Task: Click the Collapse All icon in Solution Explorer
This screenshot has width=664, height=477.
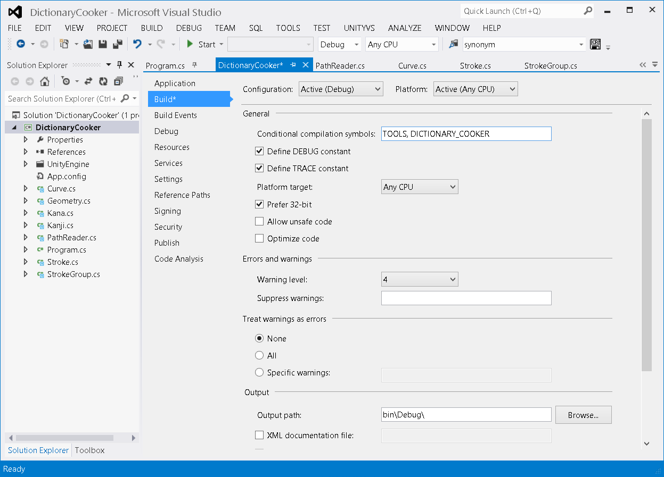Action: click(x=118, y=81)
